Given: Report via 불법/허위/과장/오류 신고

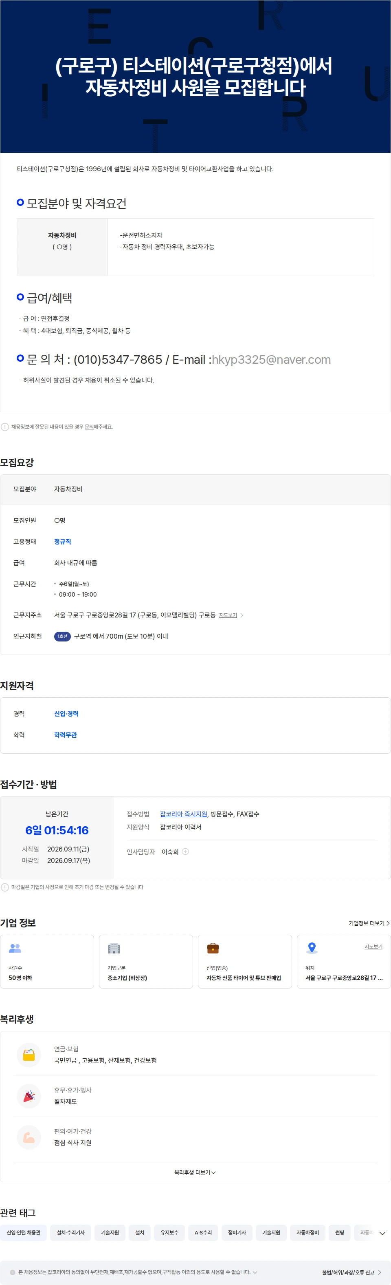Looking at the screenshot, I should [348, 1272].
